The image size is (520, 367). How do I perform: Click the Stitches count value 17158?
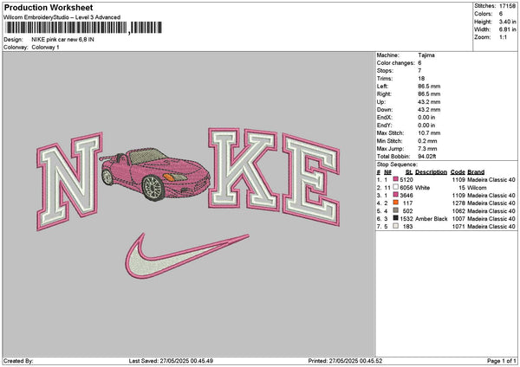coord(507,5)
